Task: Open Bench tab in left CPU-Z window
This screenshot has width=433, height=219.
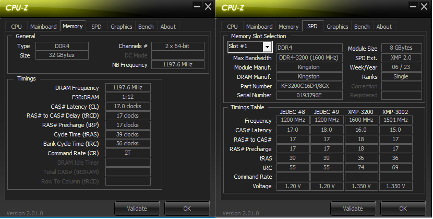Action: coord(146,27)
